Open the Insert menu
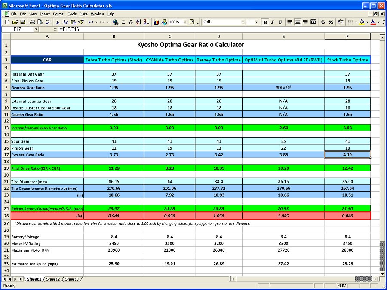 45,14
